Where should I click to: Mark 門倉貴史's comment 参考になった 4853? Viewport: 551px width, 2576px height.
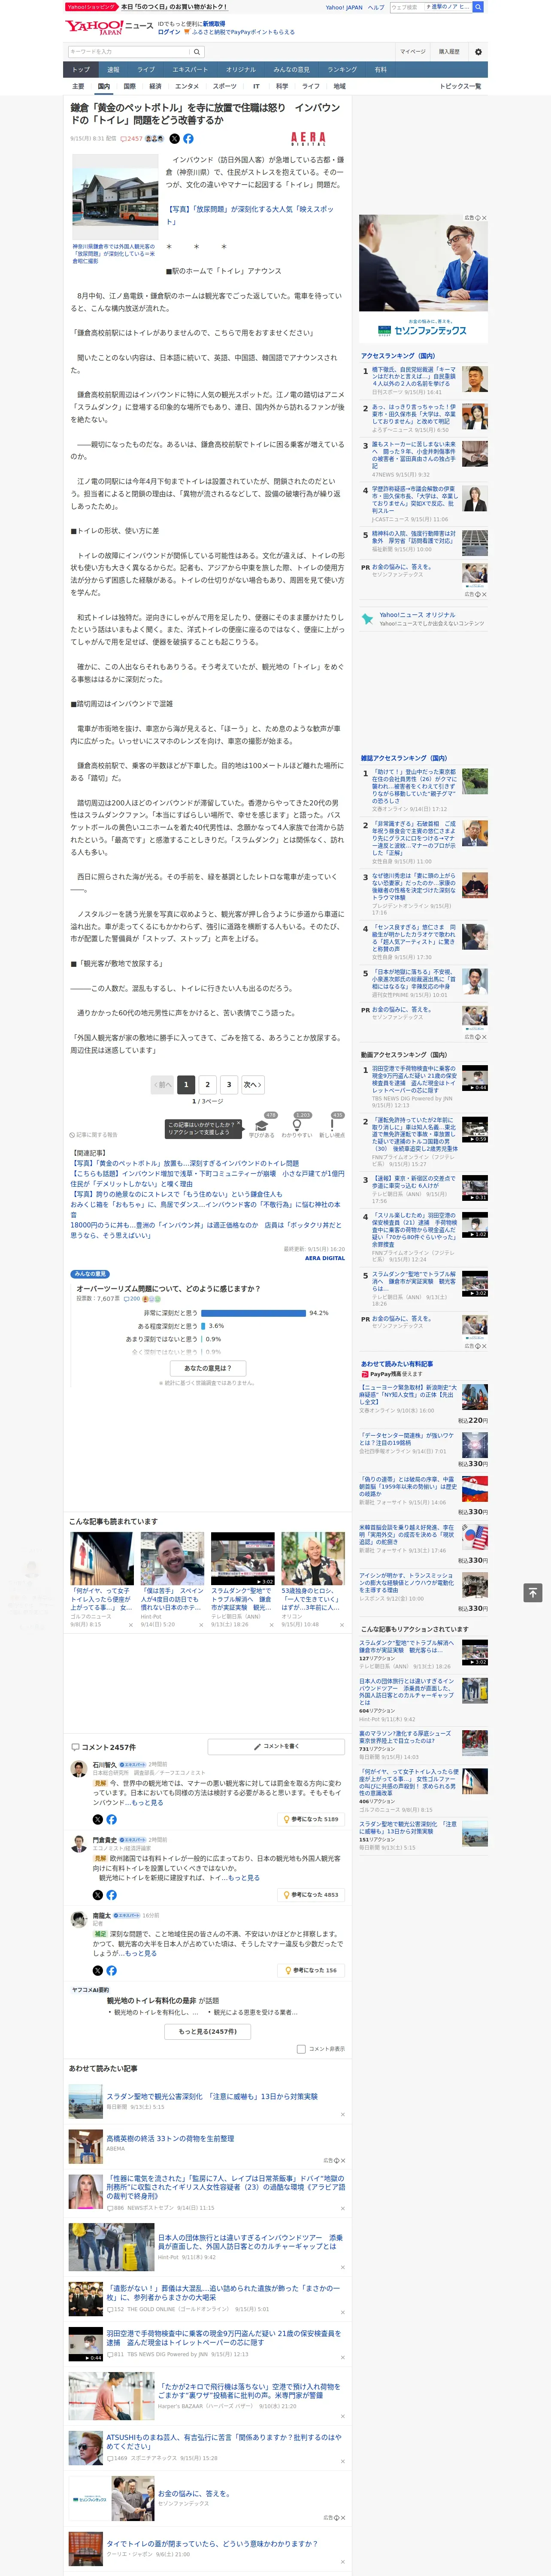(311, 1895)
